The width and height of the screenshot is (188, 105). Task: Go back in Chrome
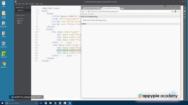83,12
